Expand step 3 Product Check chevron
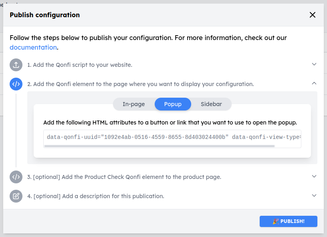327x237 pixels. 314,177
